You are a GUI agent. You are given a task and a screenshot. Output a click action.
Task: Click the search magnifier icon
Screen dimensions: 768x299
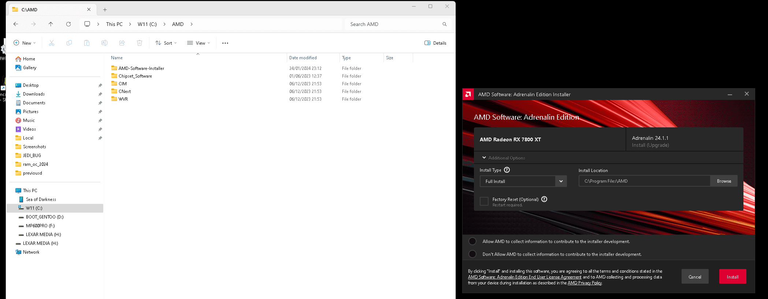pos(445,24)
